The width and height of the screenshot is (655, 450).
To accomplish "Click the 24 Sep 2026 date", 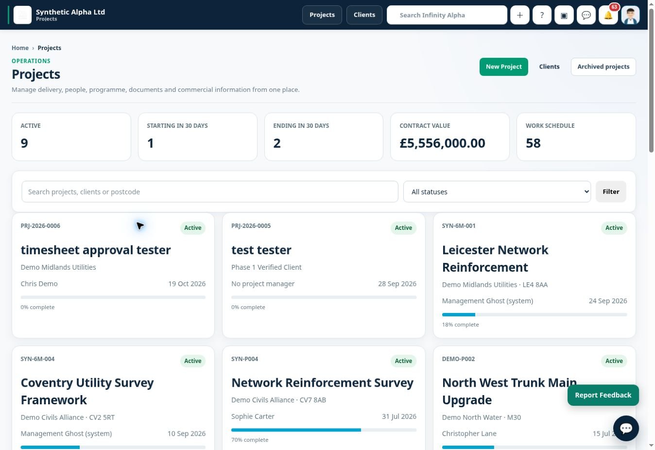I will point(608,301).
